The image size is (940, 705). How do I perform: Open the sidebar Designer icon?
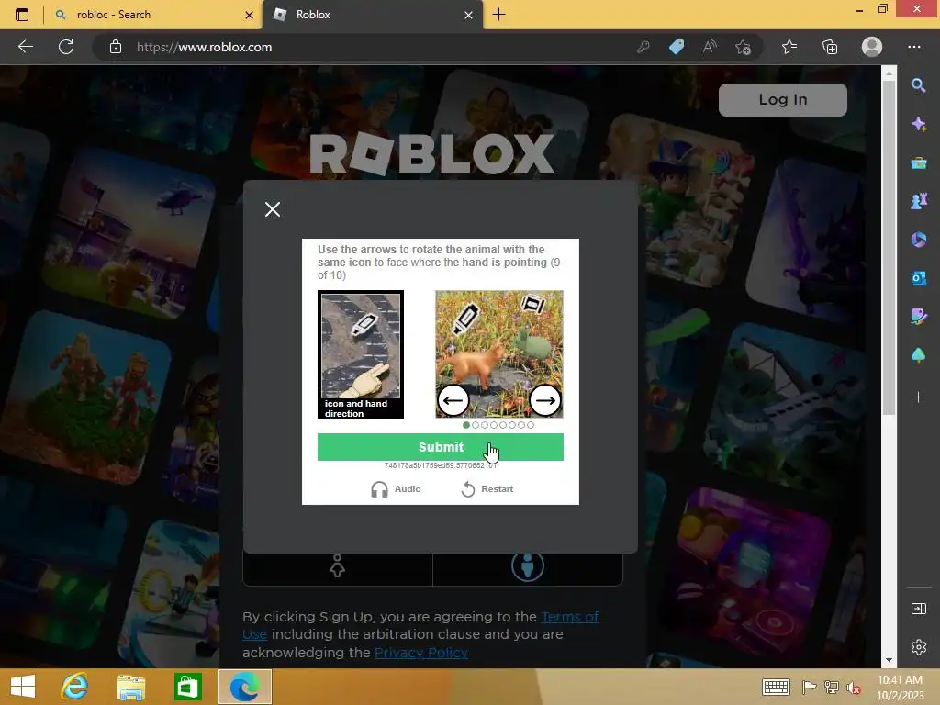pyautogui.click(x=918, y=317)
